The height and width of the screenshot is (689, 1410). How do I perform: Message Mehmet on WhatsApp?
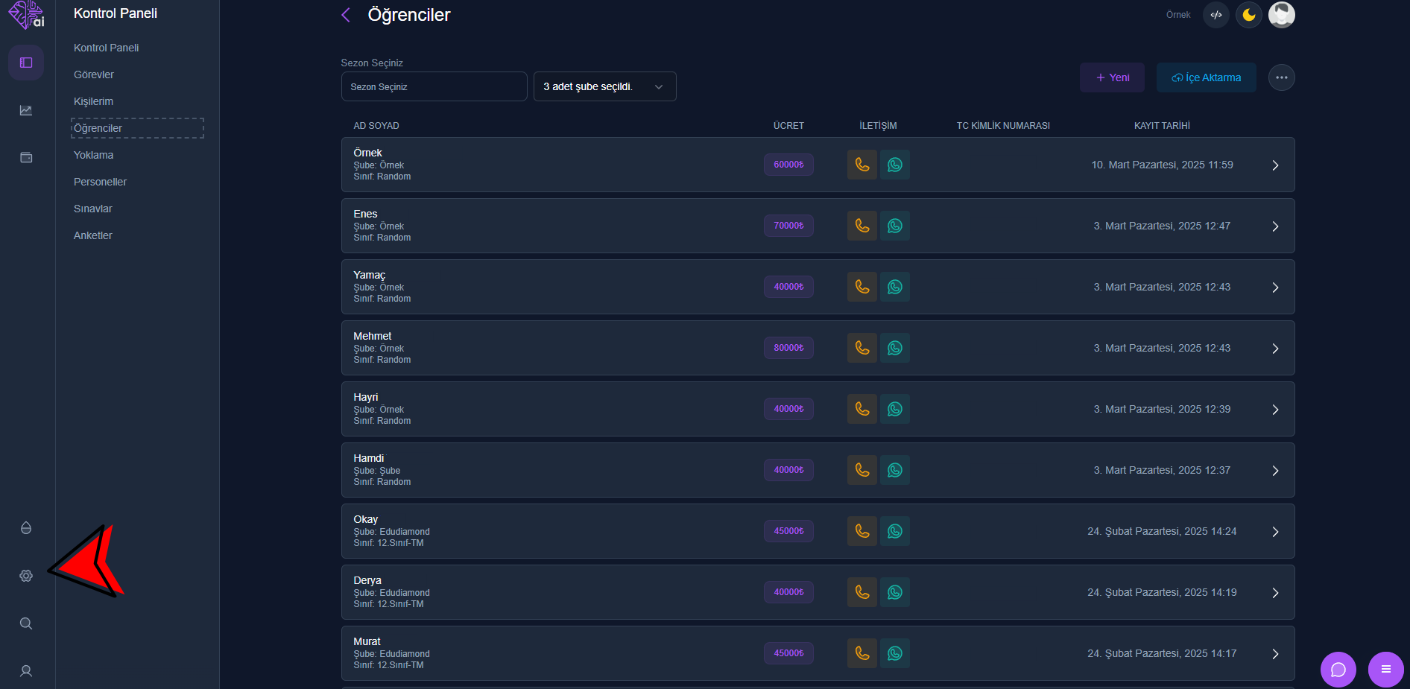tap(895, 348)
